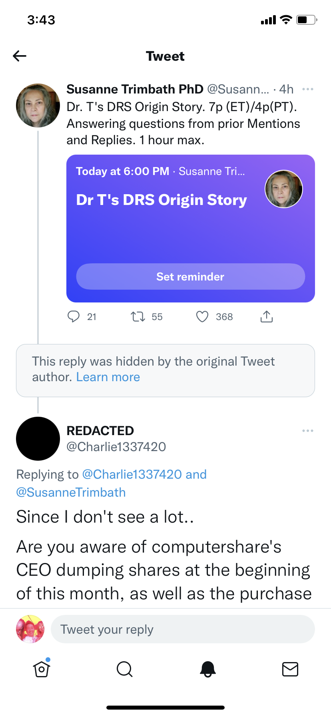This screenshot has height=716, width=331.
Task: Tap the Learn more link
Action: coord(108,377)
